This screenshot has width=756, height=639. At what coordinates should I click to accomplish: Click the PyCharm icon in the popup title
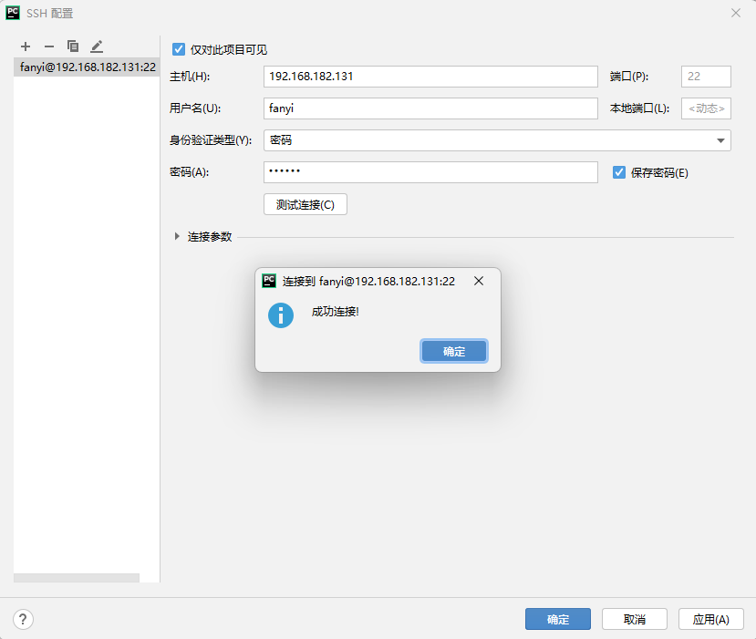coord(269,281)
